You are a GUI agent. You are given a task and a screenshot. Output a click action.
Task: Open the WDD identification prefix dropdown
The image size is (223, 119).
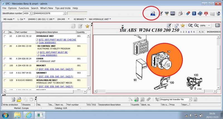click(x=31, y=13)
